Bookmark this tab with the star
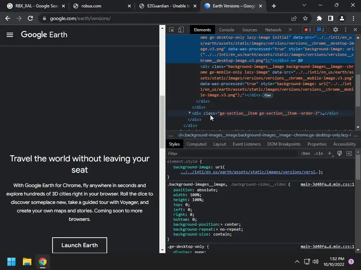This screenshot has height=270, width=361. click(x=305, y=18)
